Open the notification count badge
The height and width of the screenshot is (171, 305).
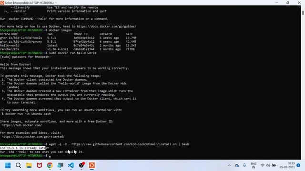point(298,165)
